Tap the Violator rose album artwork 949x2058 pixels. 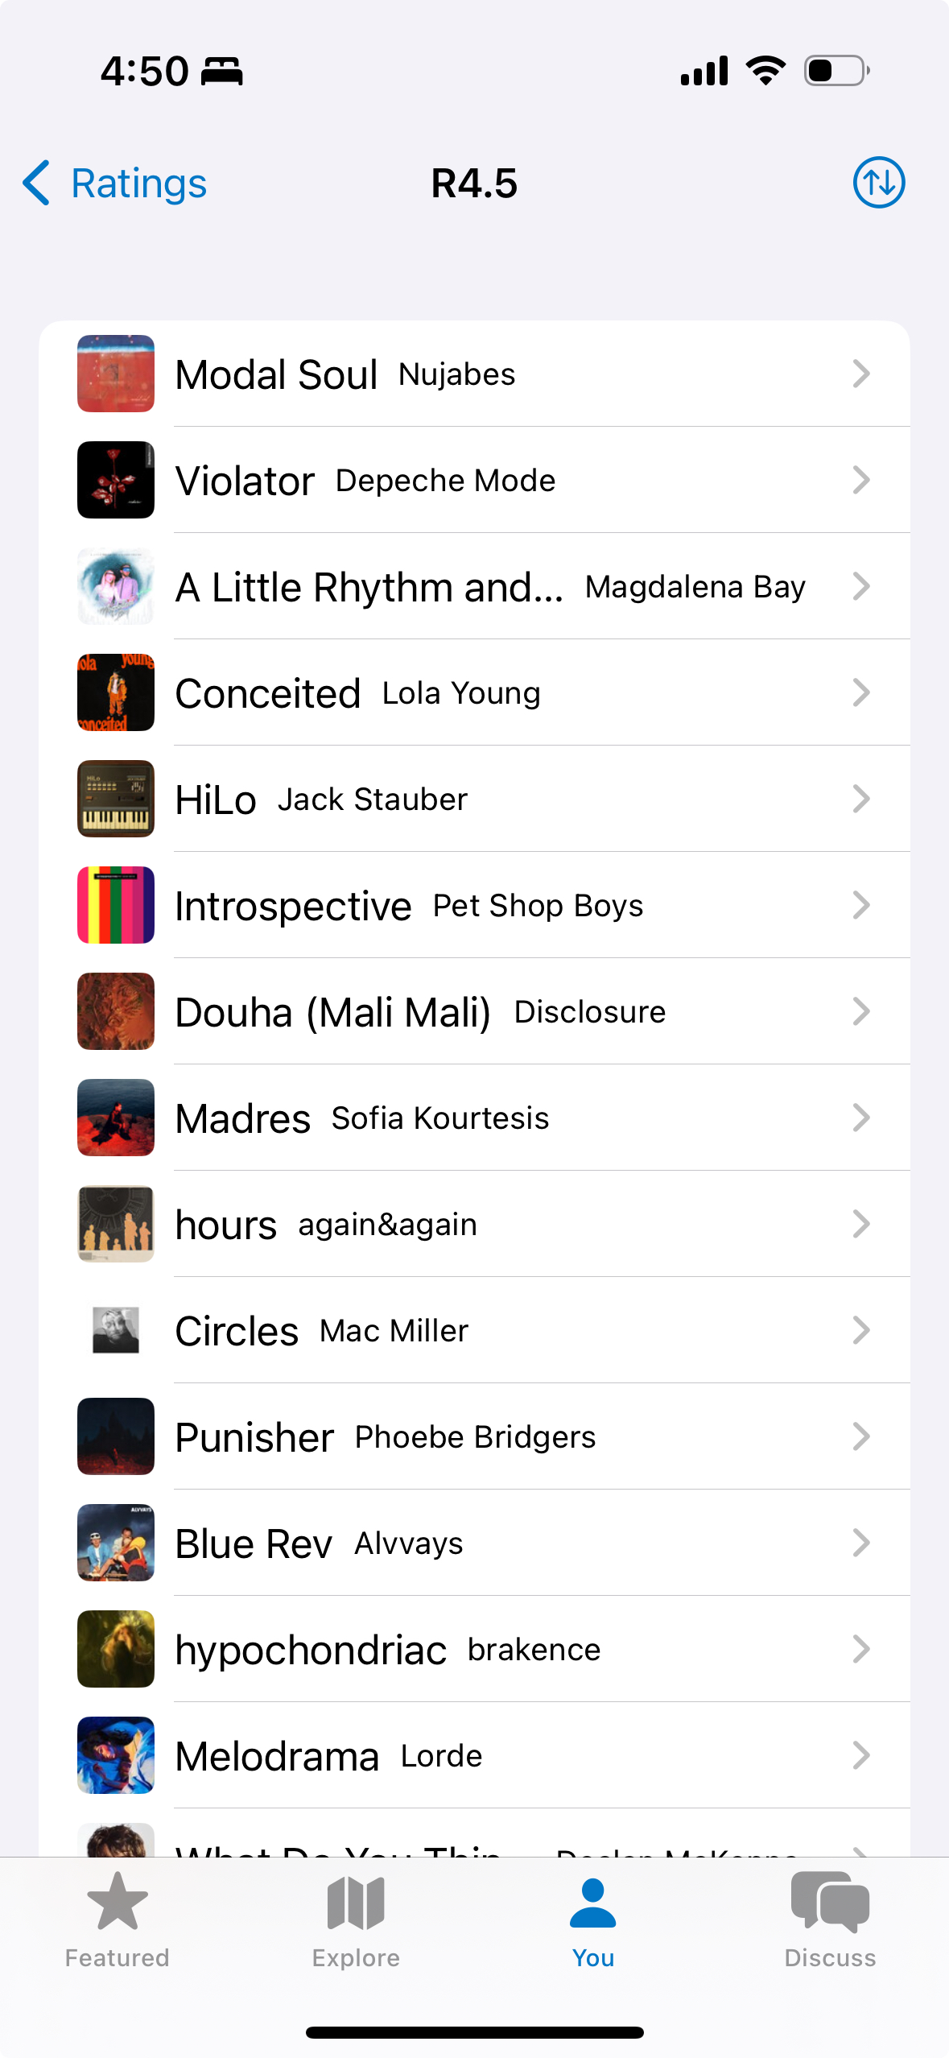tap(116, 480)
